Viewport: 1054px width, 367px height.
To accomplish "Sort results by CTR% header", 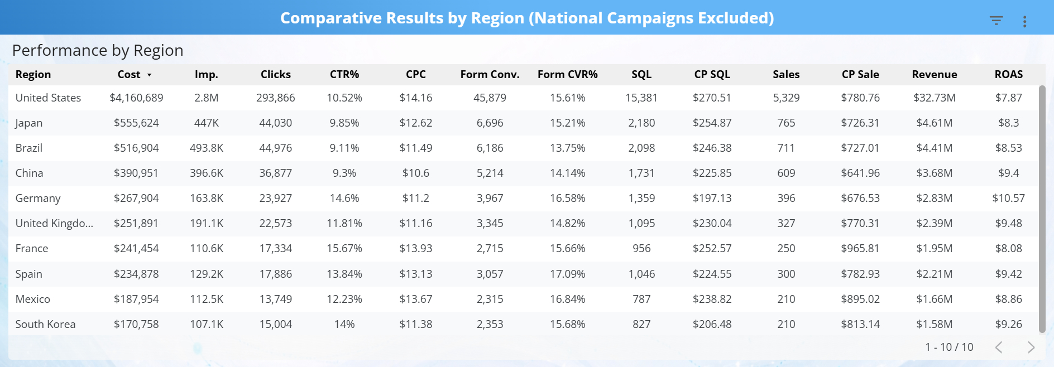I will tap(344, 74).
